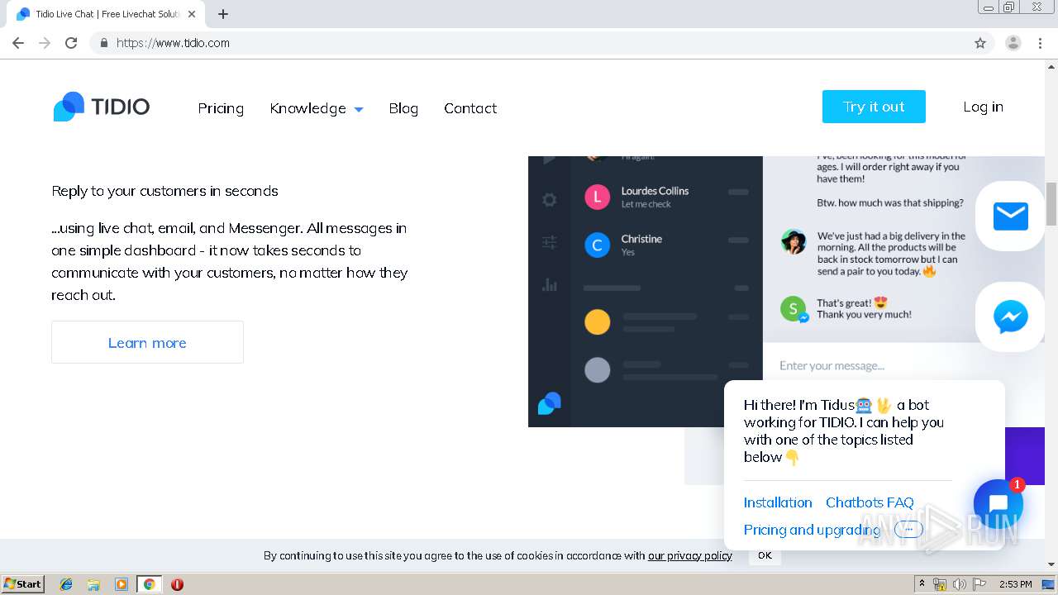1058x595 pixels.
Task: Click the email envelope channel icon
Action: (1010, 216)
